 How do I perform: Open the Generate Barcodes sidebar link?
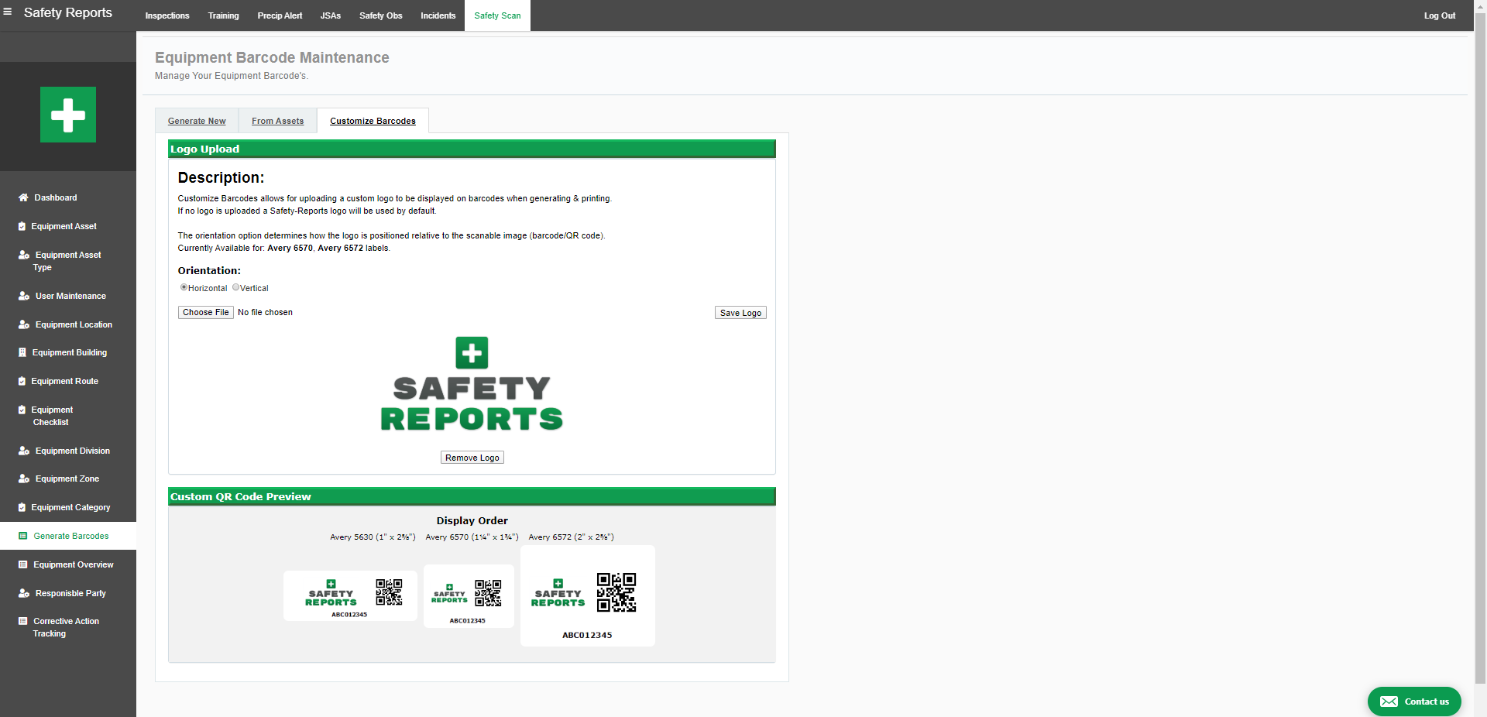coord(71,536)
